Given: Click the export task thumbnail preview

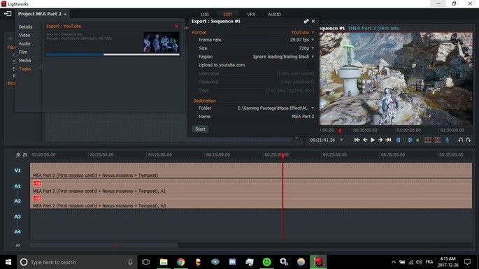Looking at the screenshot, I should (x=162, y=42).
